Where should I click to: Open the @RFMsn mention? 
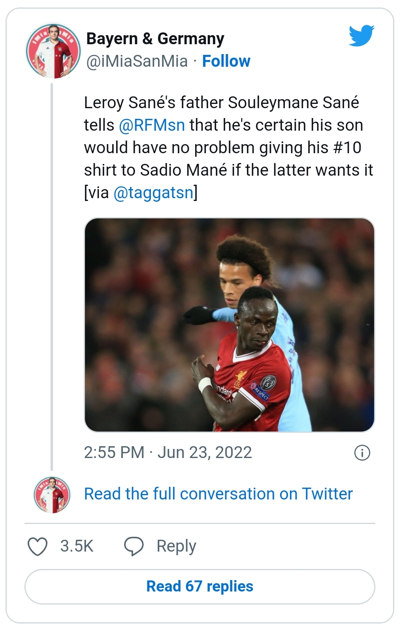pos(152,125)
